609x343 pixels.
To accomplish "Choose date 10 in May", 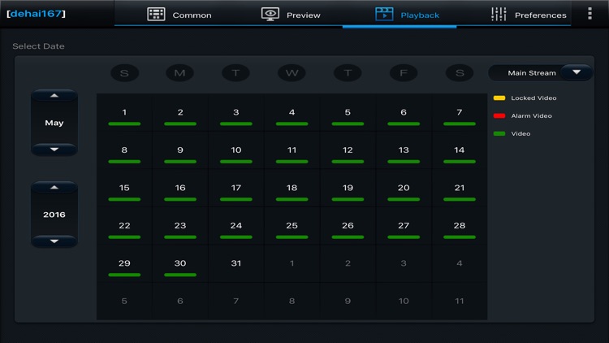I will [235, 150].
